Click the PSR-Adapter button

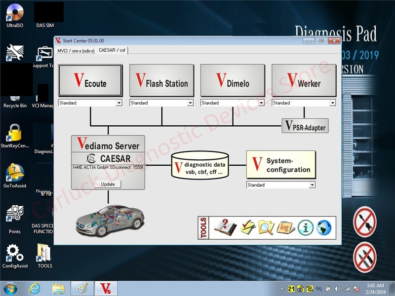point(305,126)
